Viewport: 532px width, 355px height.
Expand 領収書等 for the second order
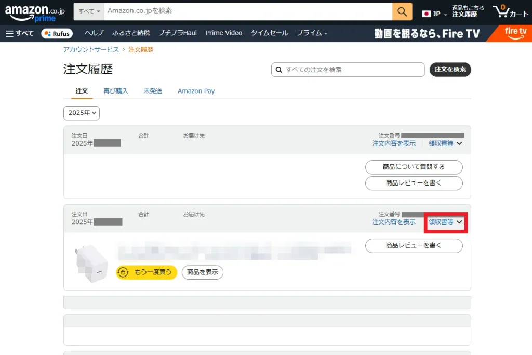[x=445, y=222]
